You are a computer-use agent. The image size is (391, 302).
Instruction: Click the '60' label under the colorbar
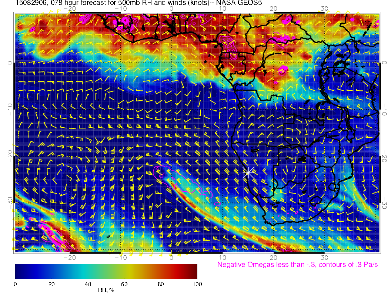click(124, 284)
